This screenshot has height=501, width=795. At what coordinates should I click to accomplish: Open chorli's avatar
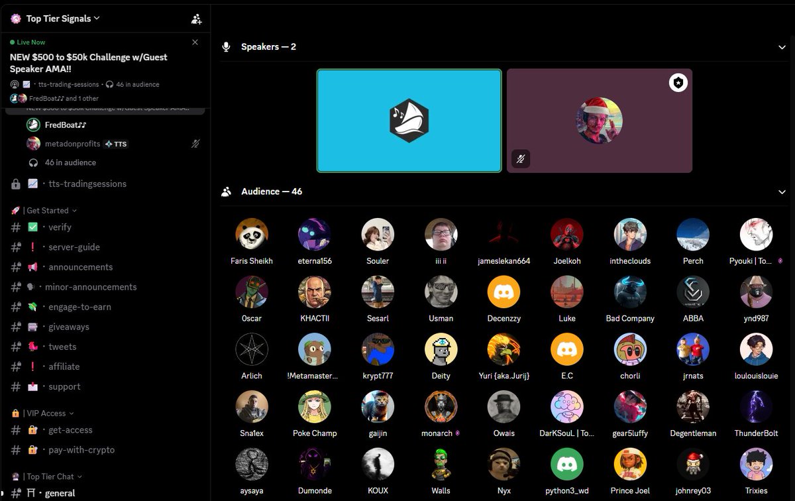point(630,349)
